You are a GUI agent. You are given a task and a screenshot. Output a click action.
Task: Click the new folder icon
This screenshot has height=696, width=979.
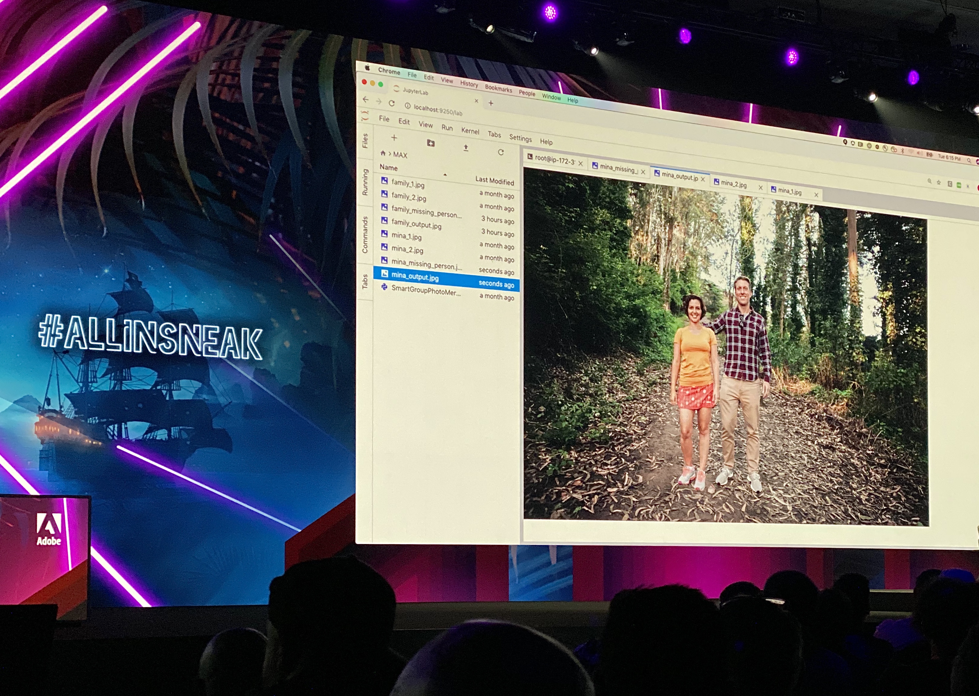coord(431,143)
